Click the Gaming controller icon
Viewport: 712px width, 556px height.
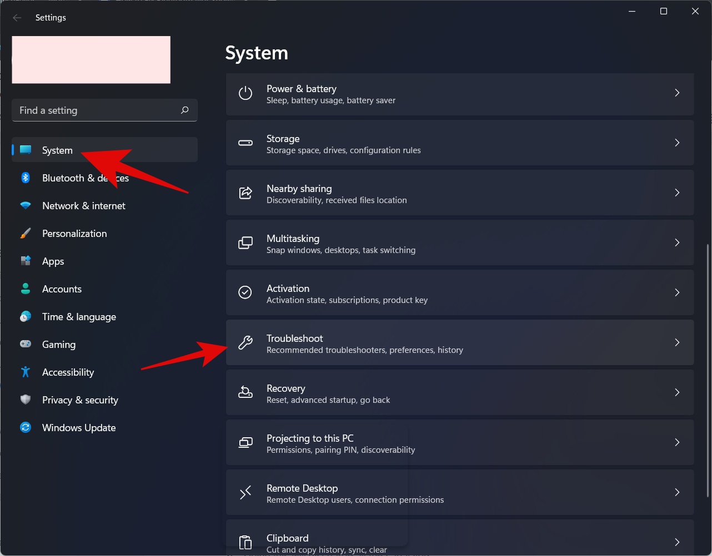pyautogui.click(x=26, y=344)
